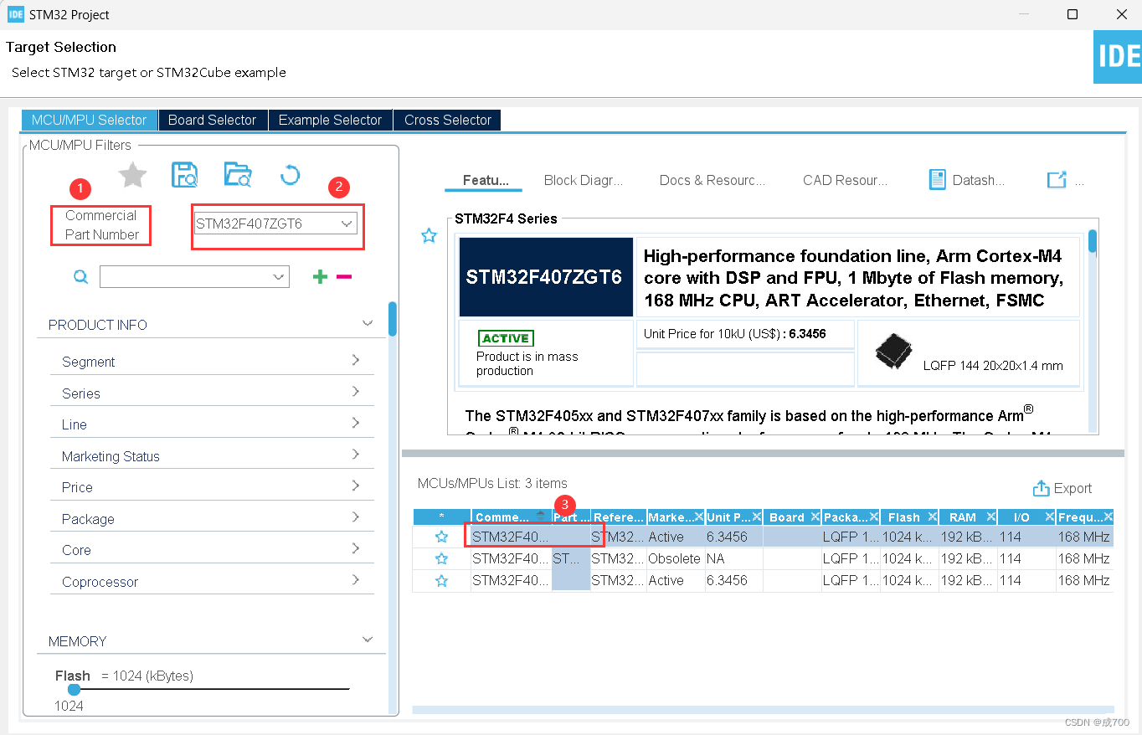The width and height of the screenshot is (1142, 735).
Task: Close the Package column via its X
Action: tap(874, 517)
